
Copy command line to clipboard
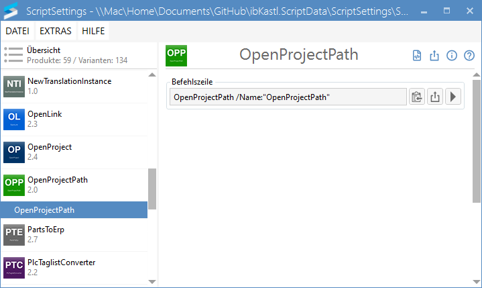tap(417, 97)
